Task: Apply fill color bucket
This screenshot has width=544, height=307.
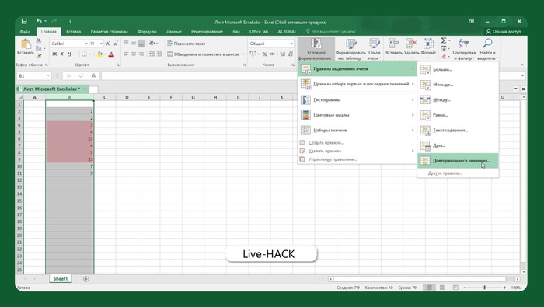Action: (99, 54)
